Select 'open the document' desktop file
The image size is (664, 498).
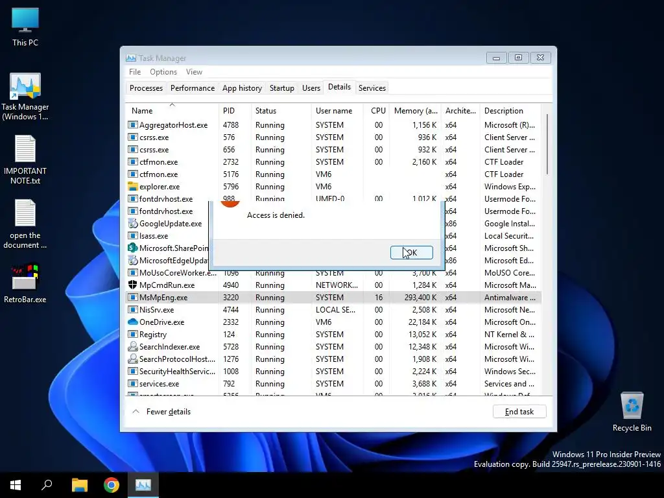click(25, 224)
